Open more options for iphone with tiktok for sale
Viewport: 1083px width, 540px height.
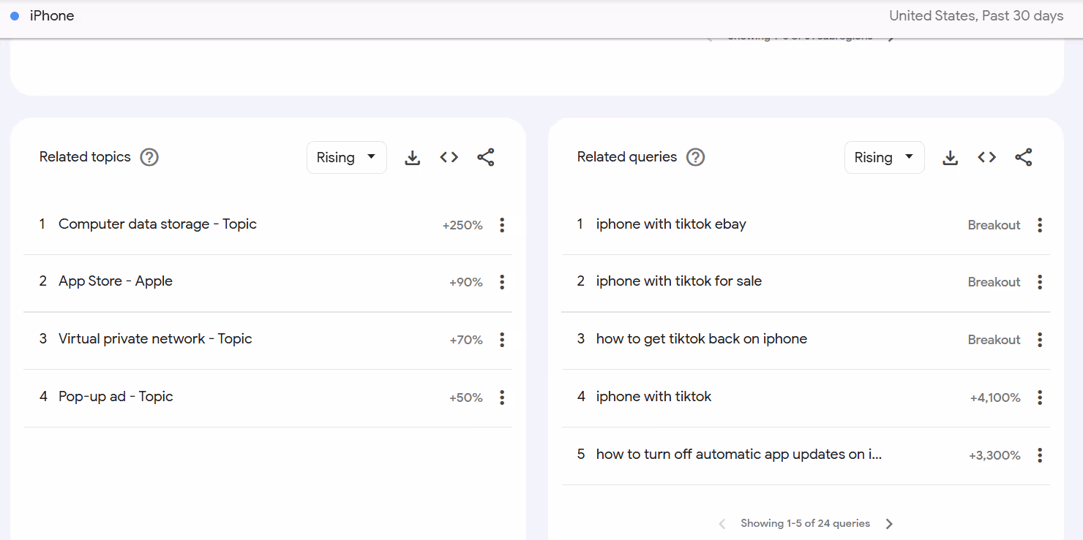click(1040, 282)
